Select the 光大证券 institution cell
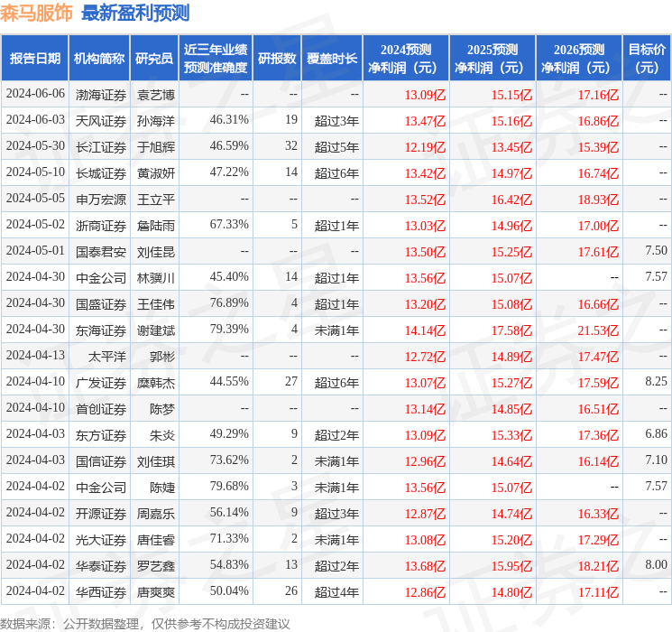The height and width of the screenshot is (632, 672). pyautogui.click(x=101, y=540)
